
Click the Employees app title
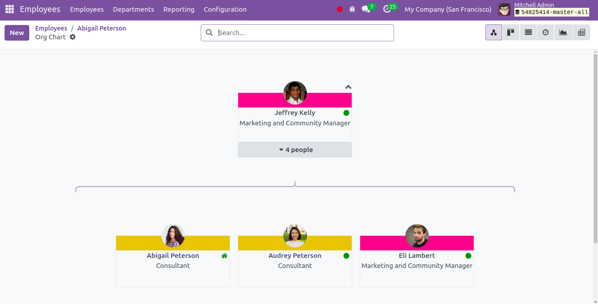coord(40,9)
